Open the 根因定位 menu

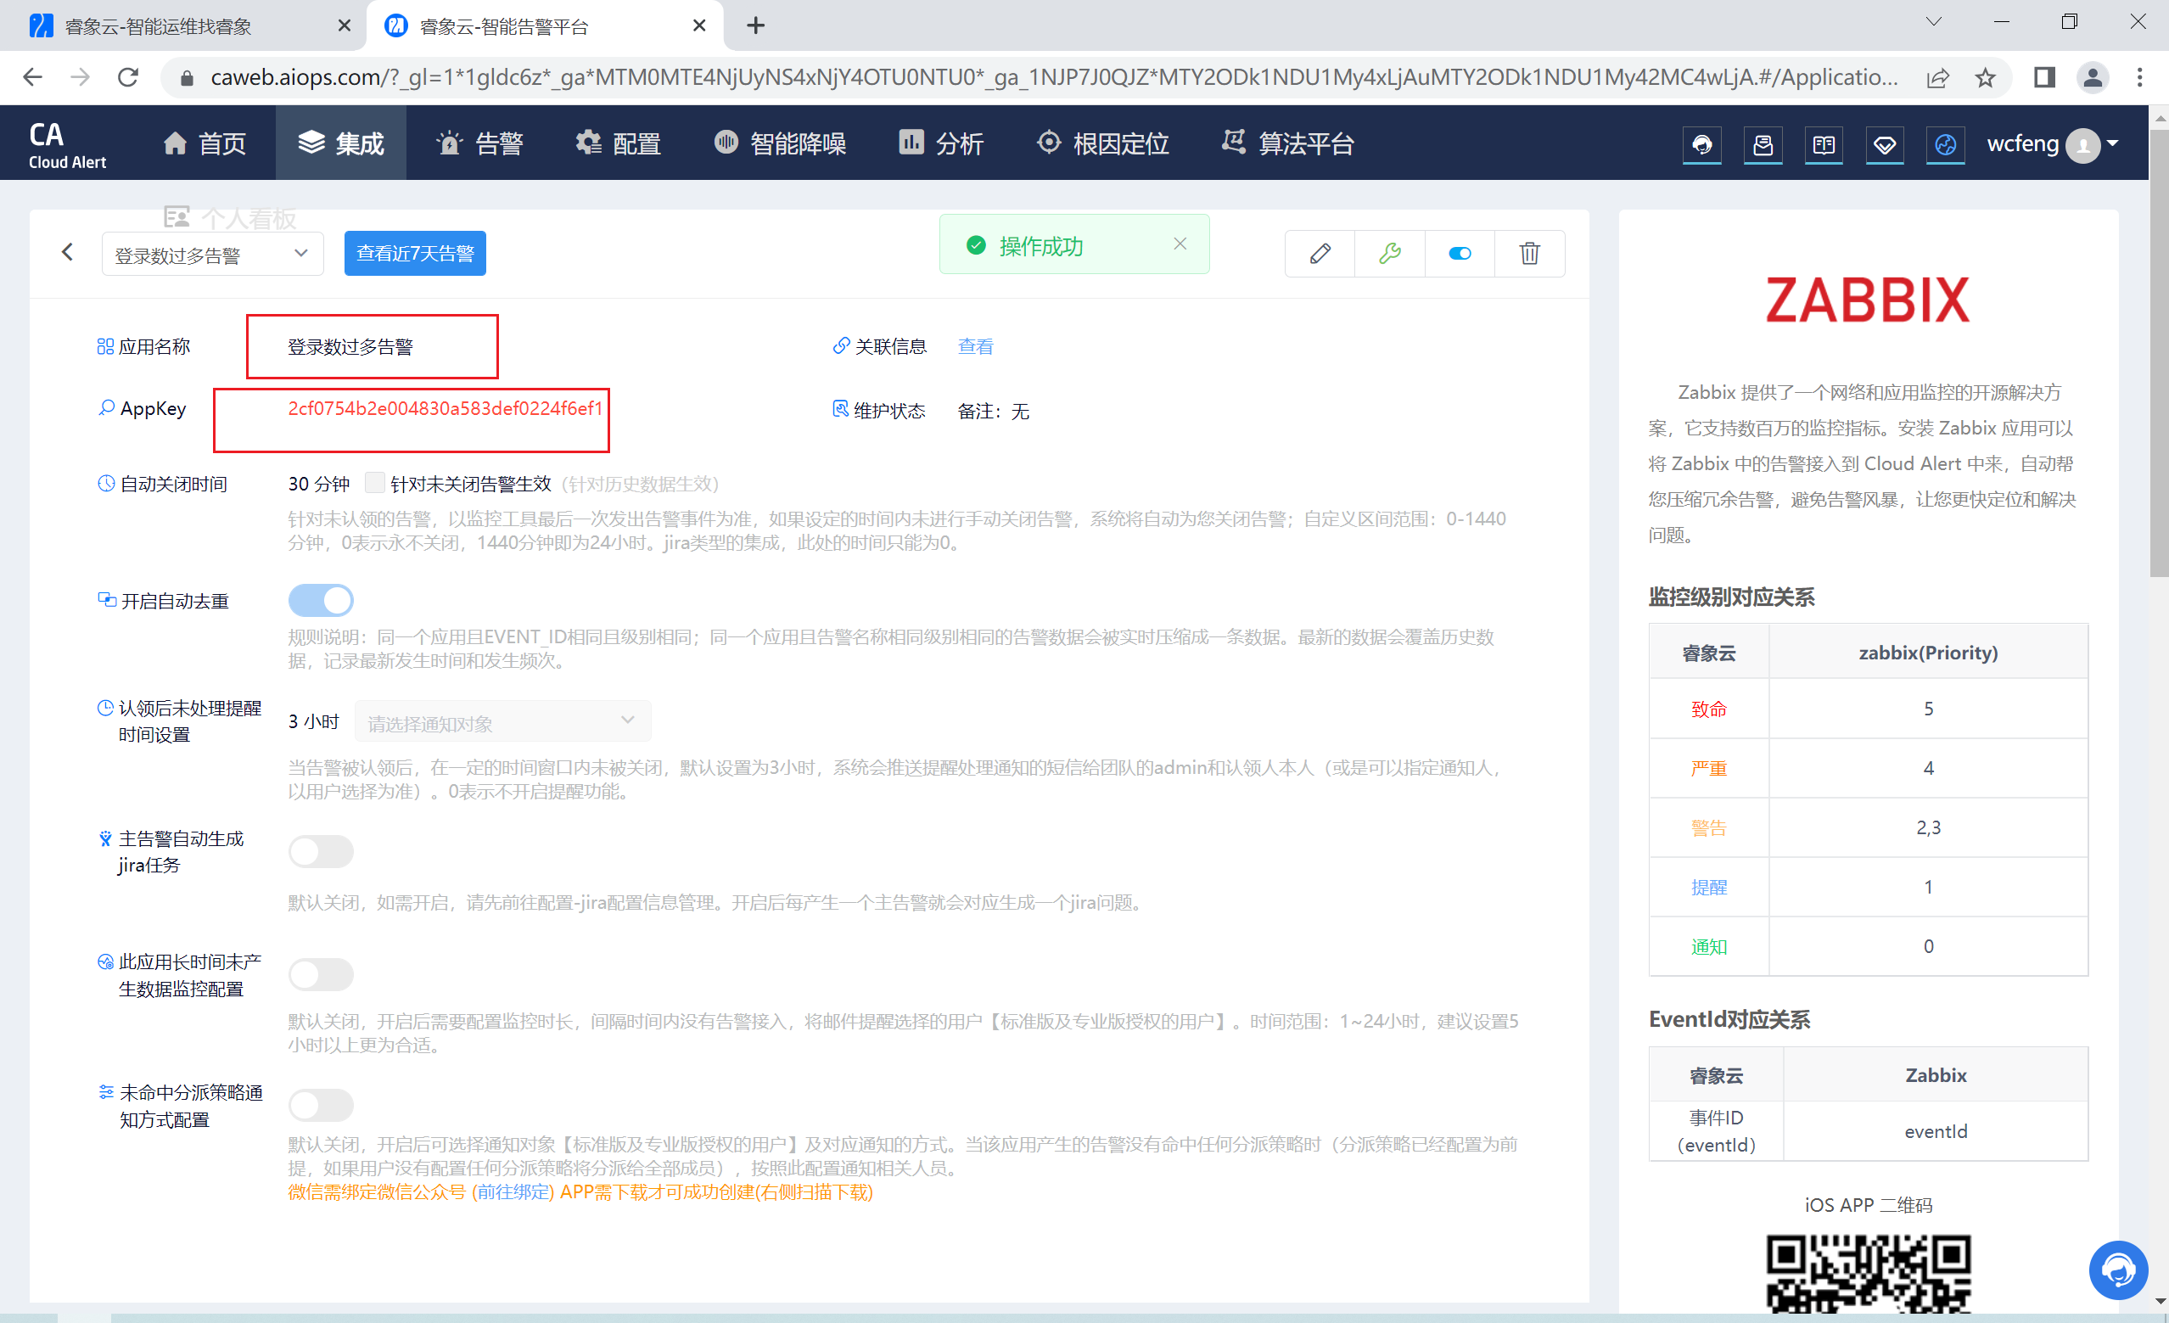pos(1102,143)
